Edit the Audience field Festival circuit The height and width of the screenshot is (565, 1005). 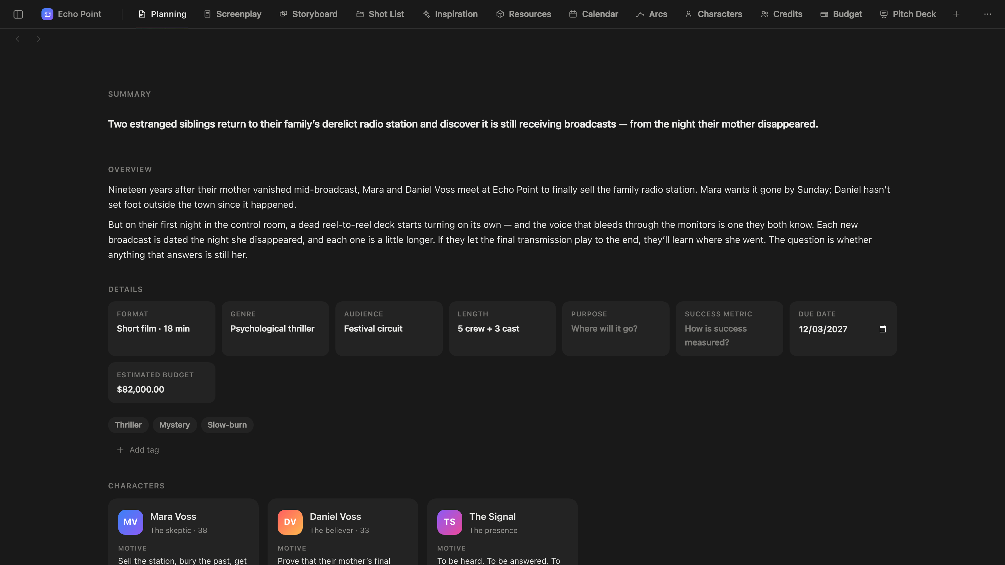[373, 329]
